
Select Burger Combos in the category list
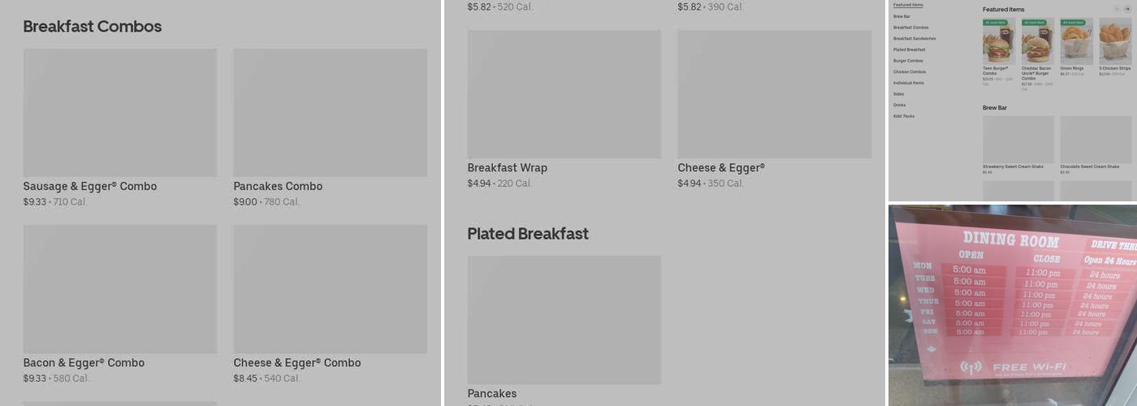(x=908, y=61)
